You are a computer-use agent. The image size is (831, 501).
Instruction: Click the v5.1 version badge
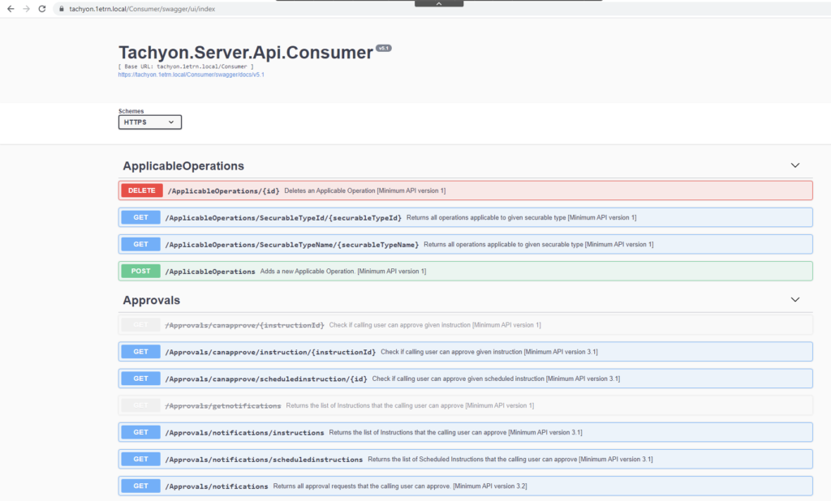(x=383, y=49)
